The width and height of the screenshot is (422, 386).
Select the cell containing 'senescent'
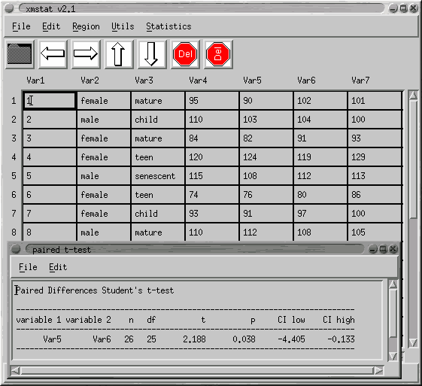(x=158, y=176)
